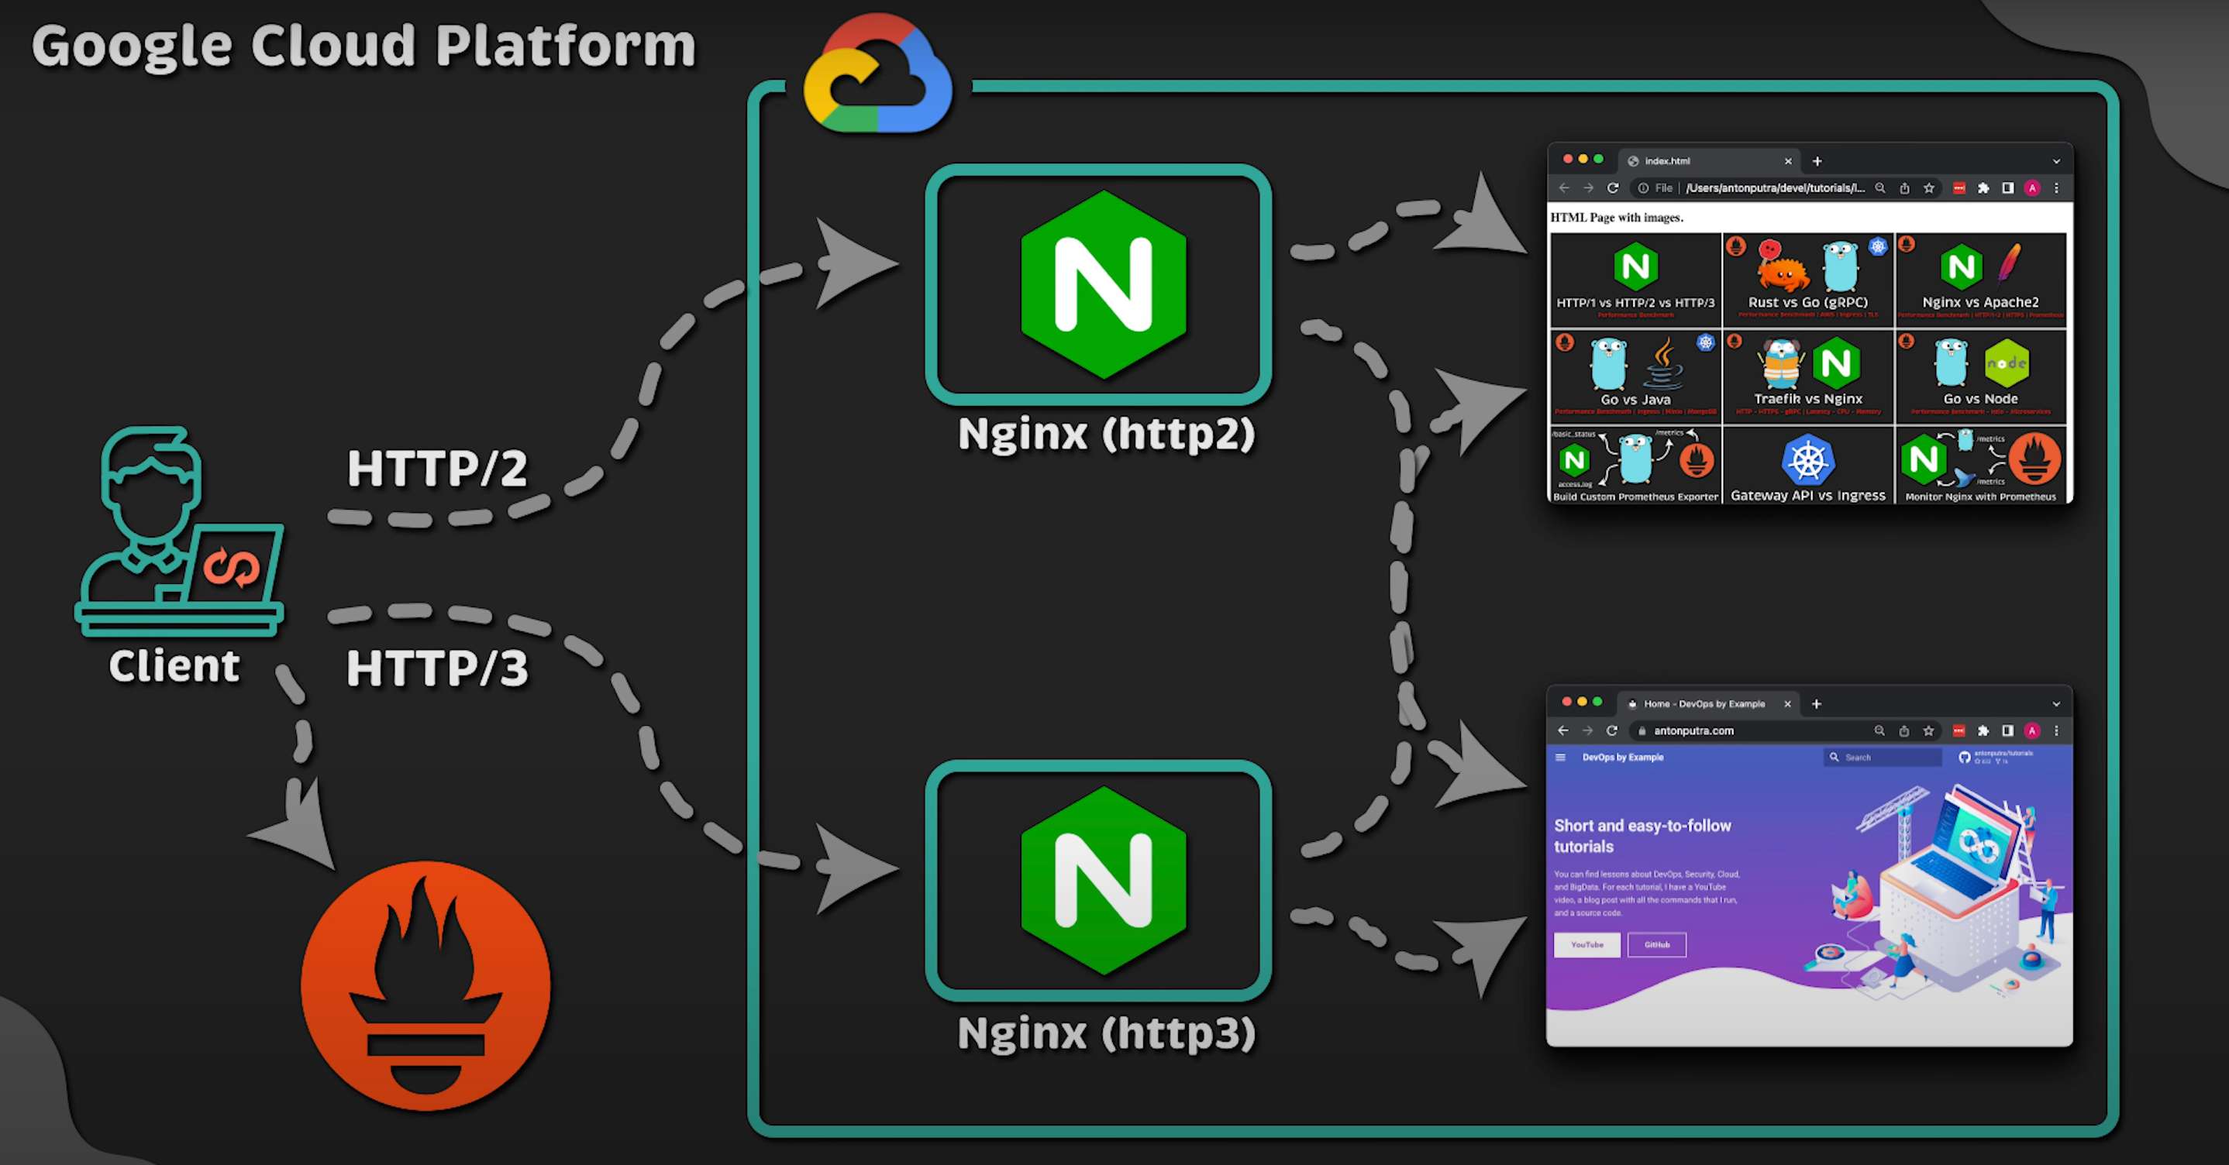Toggle side panel in index.html browser window
The height and width of the screenshot is (1165, 2229).
point(2007,188)
